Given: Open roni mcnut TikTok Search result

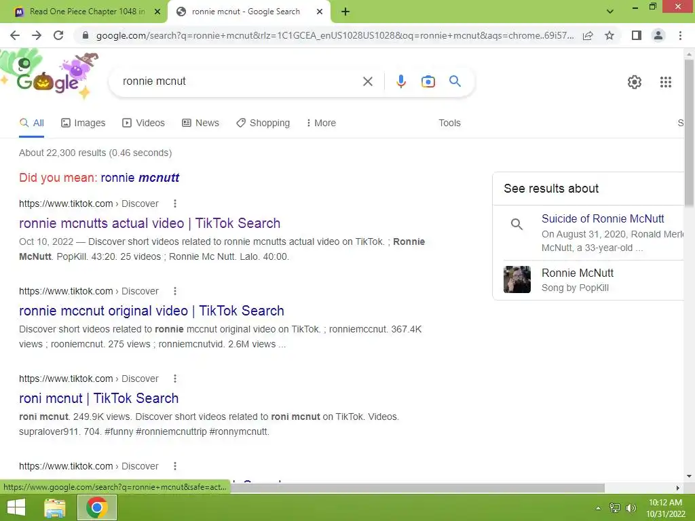Looking at the screenshot, I should click(x=99, y=398).
